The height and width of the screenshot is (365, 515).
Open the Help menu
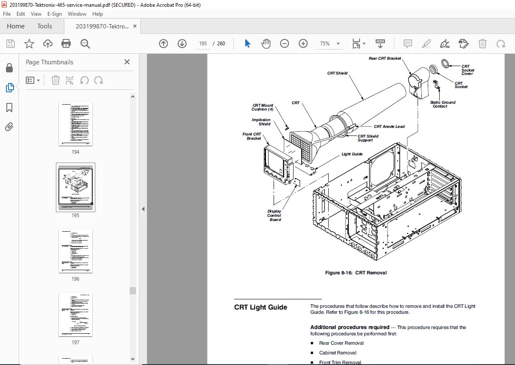[97, 14]
